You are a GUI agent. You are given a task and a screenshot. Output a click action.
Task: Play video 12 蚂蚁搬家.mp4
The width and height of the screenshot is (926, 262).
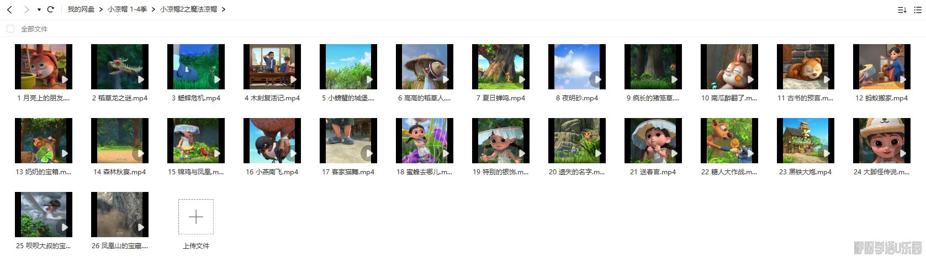point(903,79)
